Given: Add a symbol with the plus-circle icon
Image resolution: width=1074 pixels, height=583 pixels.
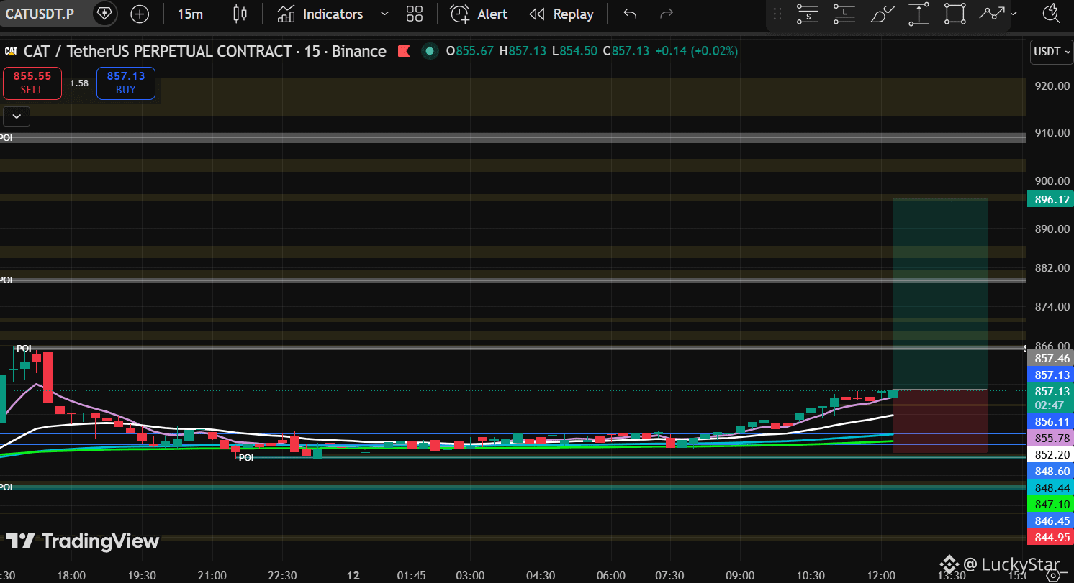Looking at the screenshot, I should click(140, 14).
